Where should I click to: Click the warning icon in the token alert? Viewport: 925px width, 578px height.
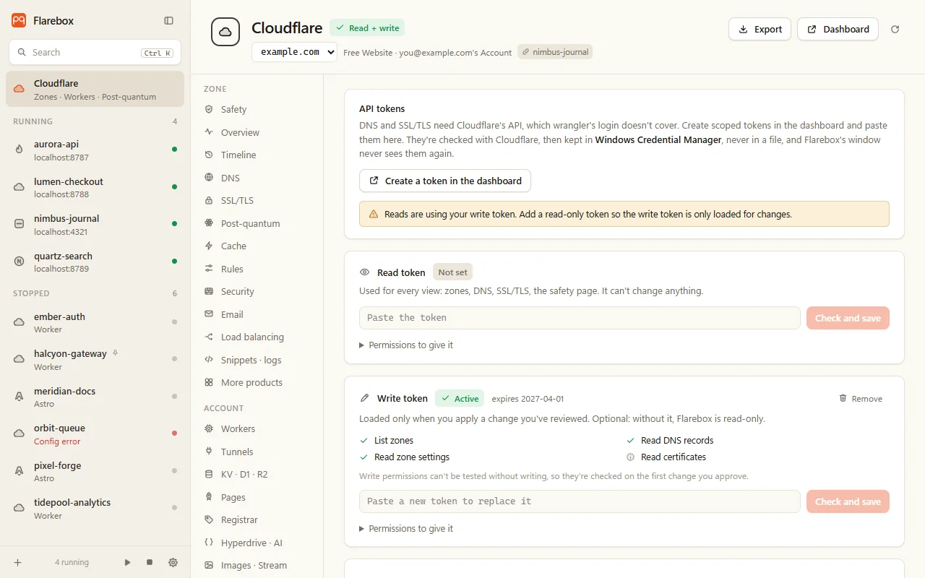374,214
